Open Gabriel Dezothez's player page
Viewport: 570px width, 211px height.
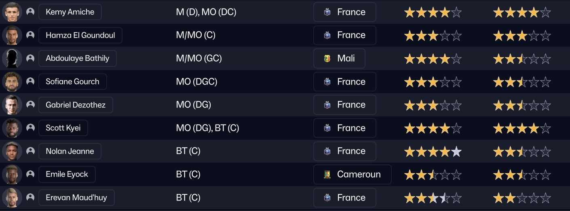(75, 105)
